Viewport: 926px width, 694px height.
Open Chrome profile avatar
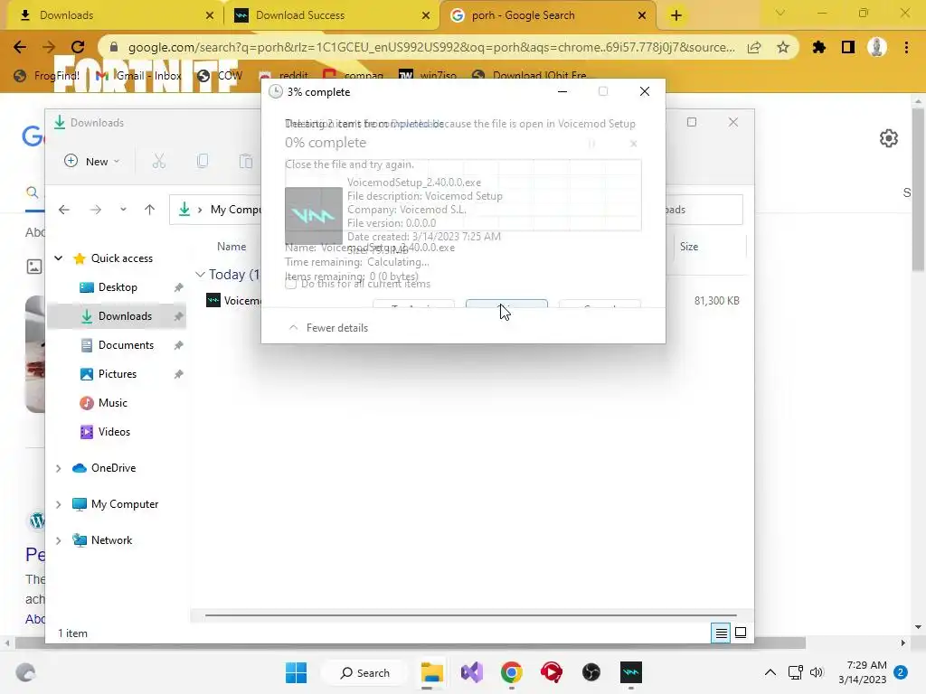pyautogui.click(x=877, y=47)
